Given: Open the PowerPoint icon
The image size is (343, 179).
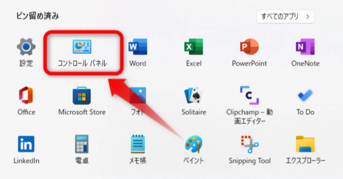Looking at the screenshot, I should pos(249,47).
